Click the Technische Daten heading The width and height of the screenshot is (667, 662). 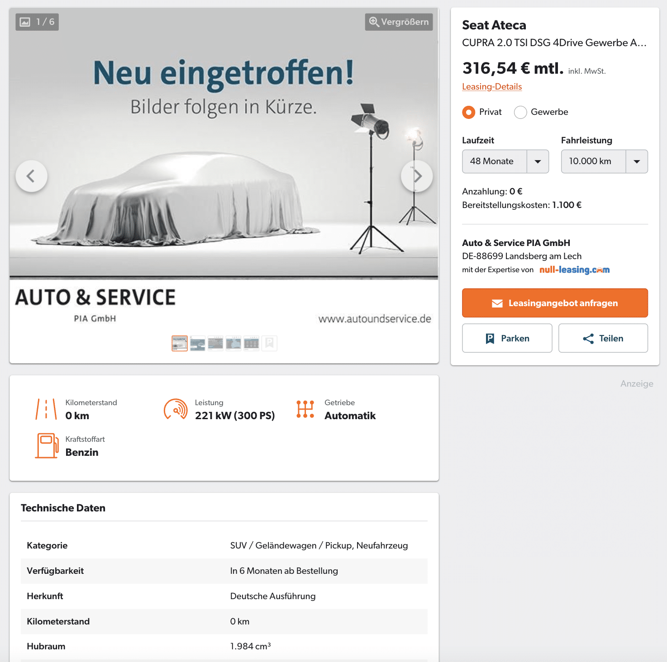[63, 508]
